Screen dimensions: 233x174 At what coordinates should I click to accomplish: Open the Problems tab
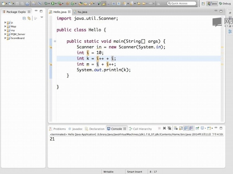point(57,129)
